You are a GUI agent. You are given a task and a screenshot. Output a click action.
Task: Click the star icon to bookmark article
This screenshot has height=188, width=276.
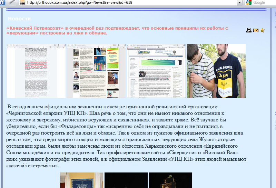(263, 30)
